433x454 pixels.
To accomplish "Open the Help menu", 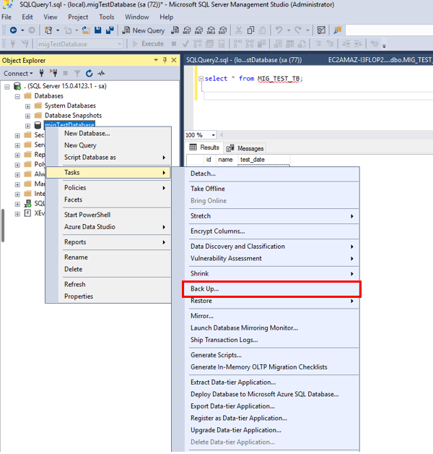I will (x=167, y=17).
